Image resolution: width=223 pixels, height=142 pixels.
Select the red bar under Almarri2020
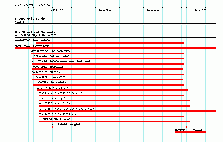pyautogui.click(x=107, y=80)
